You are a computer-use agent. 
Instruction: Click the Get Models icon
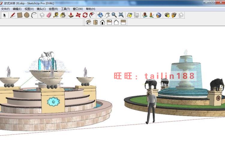pos(167,15)
